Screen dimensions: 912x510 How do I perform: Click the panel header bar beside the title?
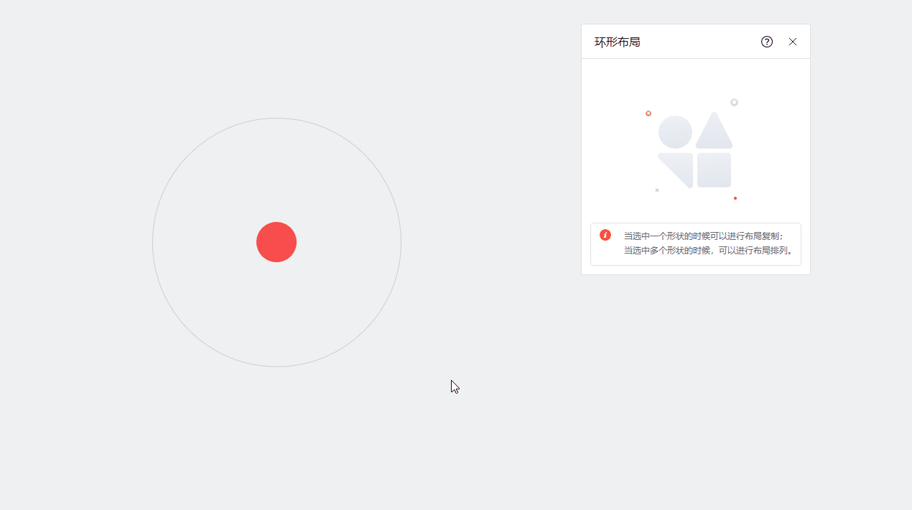point(700,42)
